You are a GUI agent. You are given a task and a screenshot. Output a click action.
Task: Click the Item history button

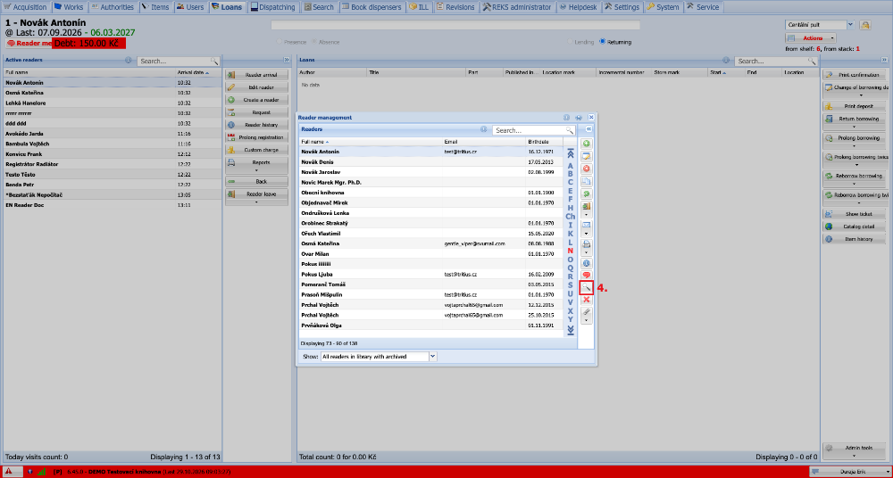click(855, 239)
